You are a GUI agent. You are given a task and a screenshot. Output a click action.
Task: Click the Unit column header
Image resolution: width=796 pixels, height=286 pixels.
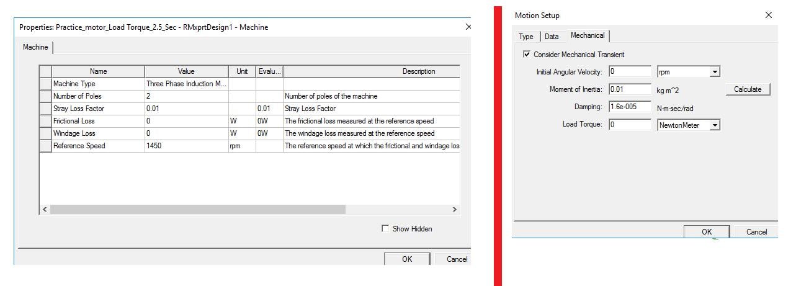tap(242, 71)
